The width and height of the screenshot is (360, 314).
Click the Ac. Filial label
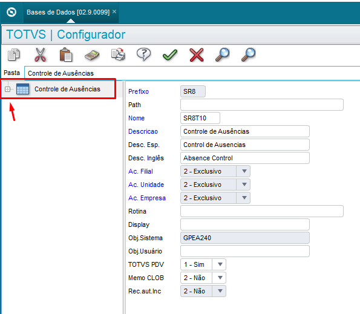pos(140,171)
